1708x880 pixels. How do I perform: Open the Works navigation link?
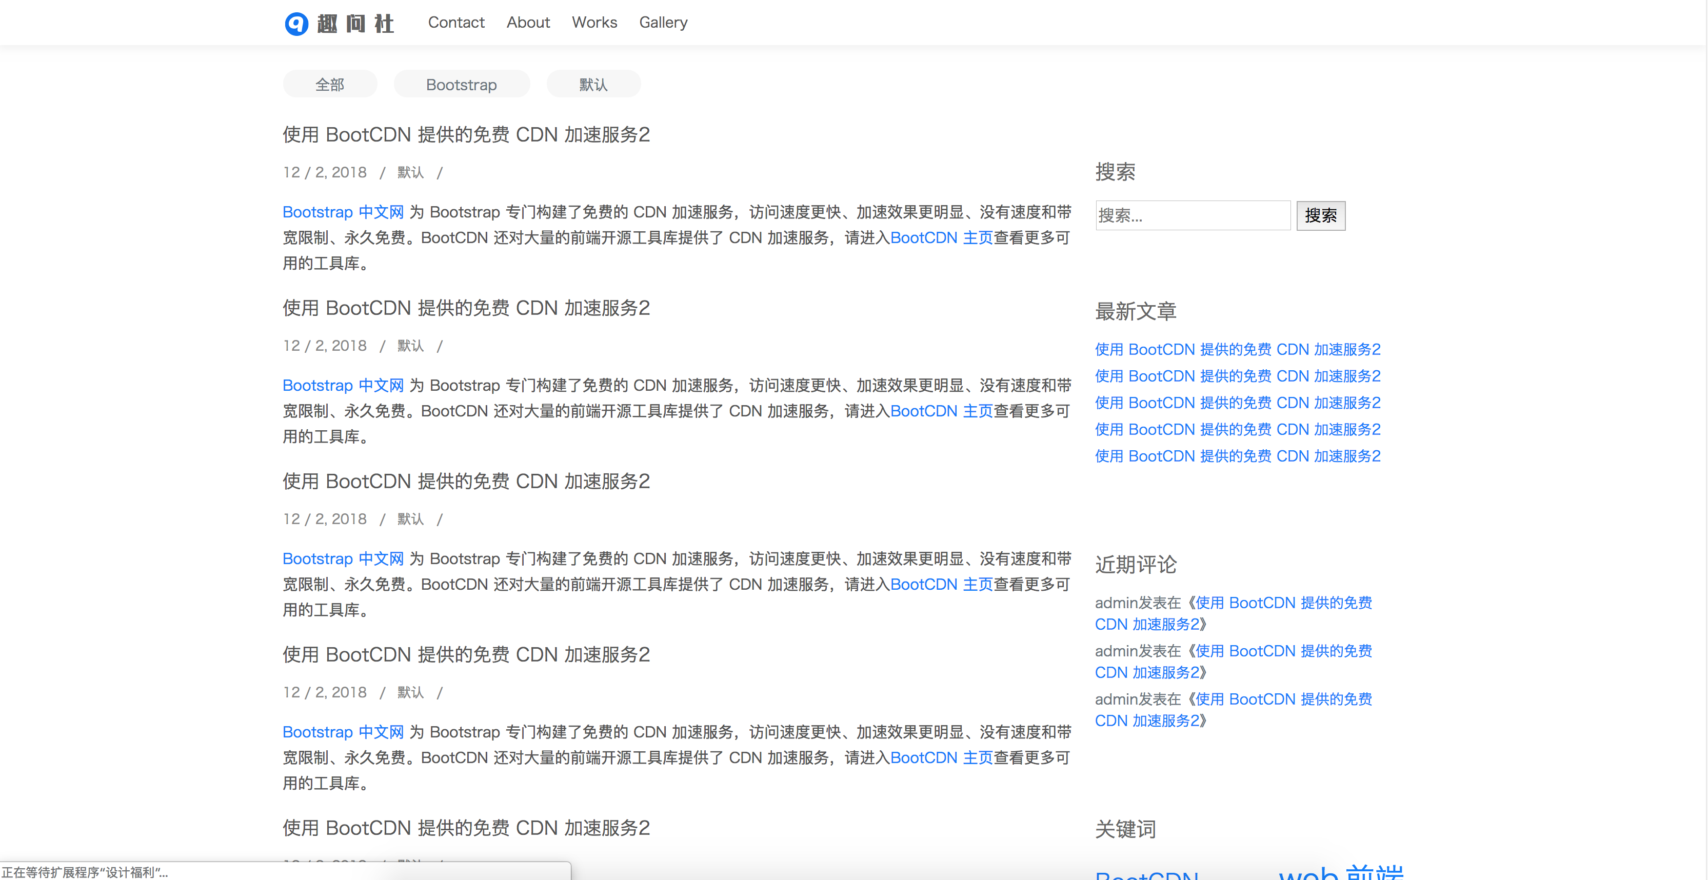pos(594,23)
